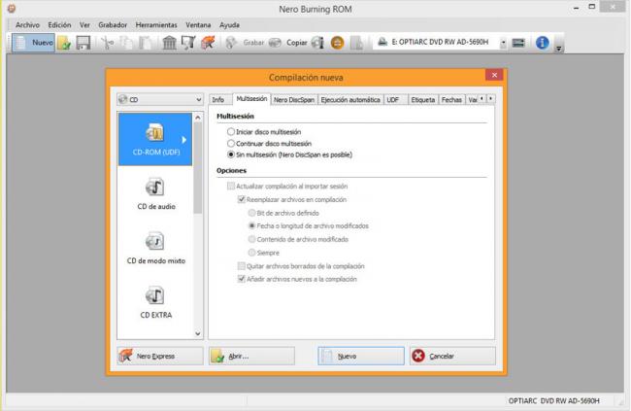The height and width of the screenshot is (411, 631).
Task: Click the scissors cut icon
Action: click(107, 43)
